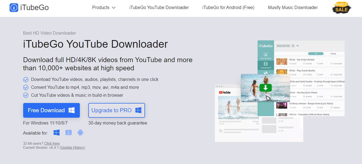Open the Bundle Sale badge
The width and height of the screenshot is (362, 164).
(342, 8)
